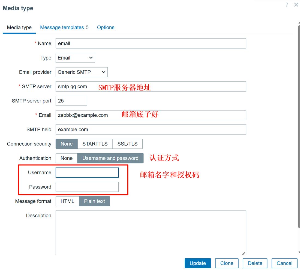Viewport: 300px width, 270px height.
Task: Click the Media type dialog title
Action: tap(18, 8)
